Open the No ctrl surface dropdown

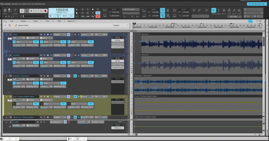[x=130, y=9]
